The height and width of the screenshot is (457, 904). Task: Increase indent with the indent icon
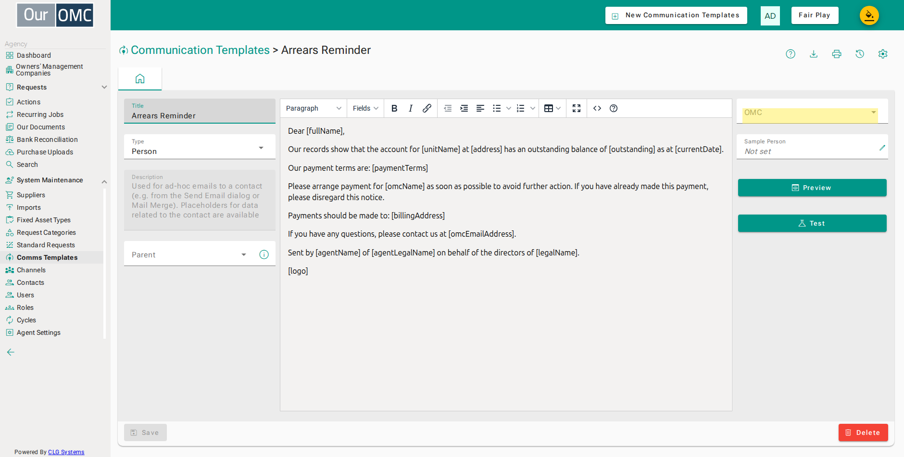[464, 108]
